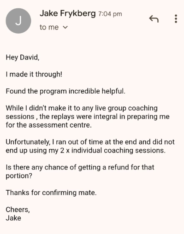This screenshot has width=184, height=234.
Task: Open sender name Jake Frykberg
Action: point(68,13)
